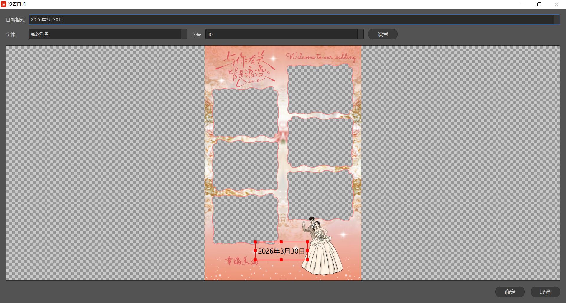This screenshot has height=303, width=566.
Task: Open the 日期格式 dropdown arrow
Action: click(557, 20)
